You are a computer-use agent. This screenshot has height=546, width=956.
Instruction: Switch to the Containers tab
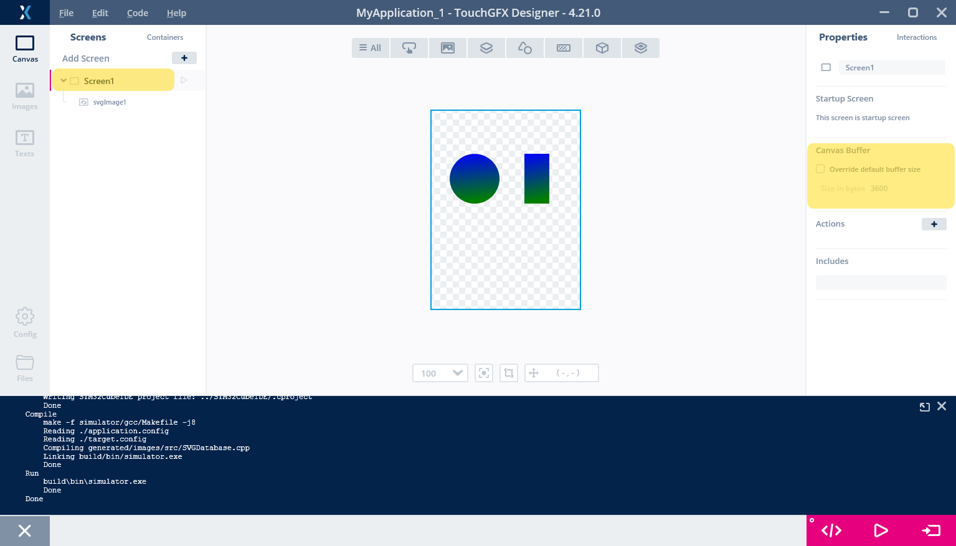click(165, 37)
